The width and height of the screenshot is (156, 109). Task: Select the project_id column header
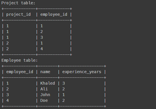[x=18, y=15]
